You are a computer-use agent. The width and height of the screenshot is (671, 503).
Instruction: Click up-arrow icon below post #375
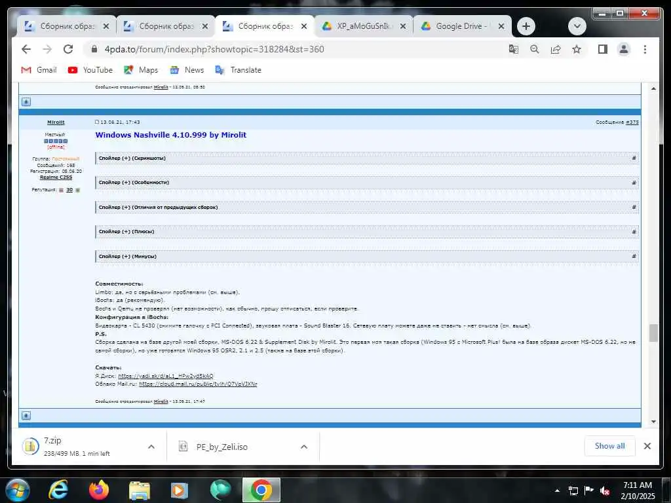tap(26, 415)
